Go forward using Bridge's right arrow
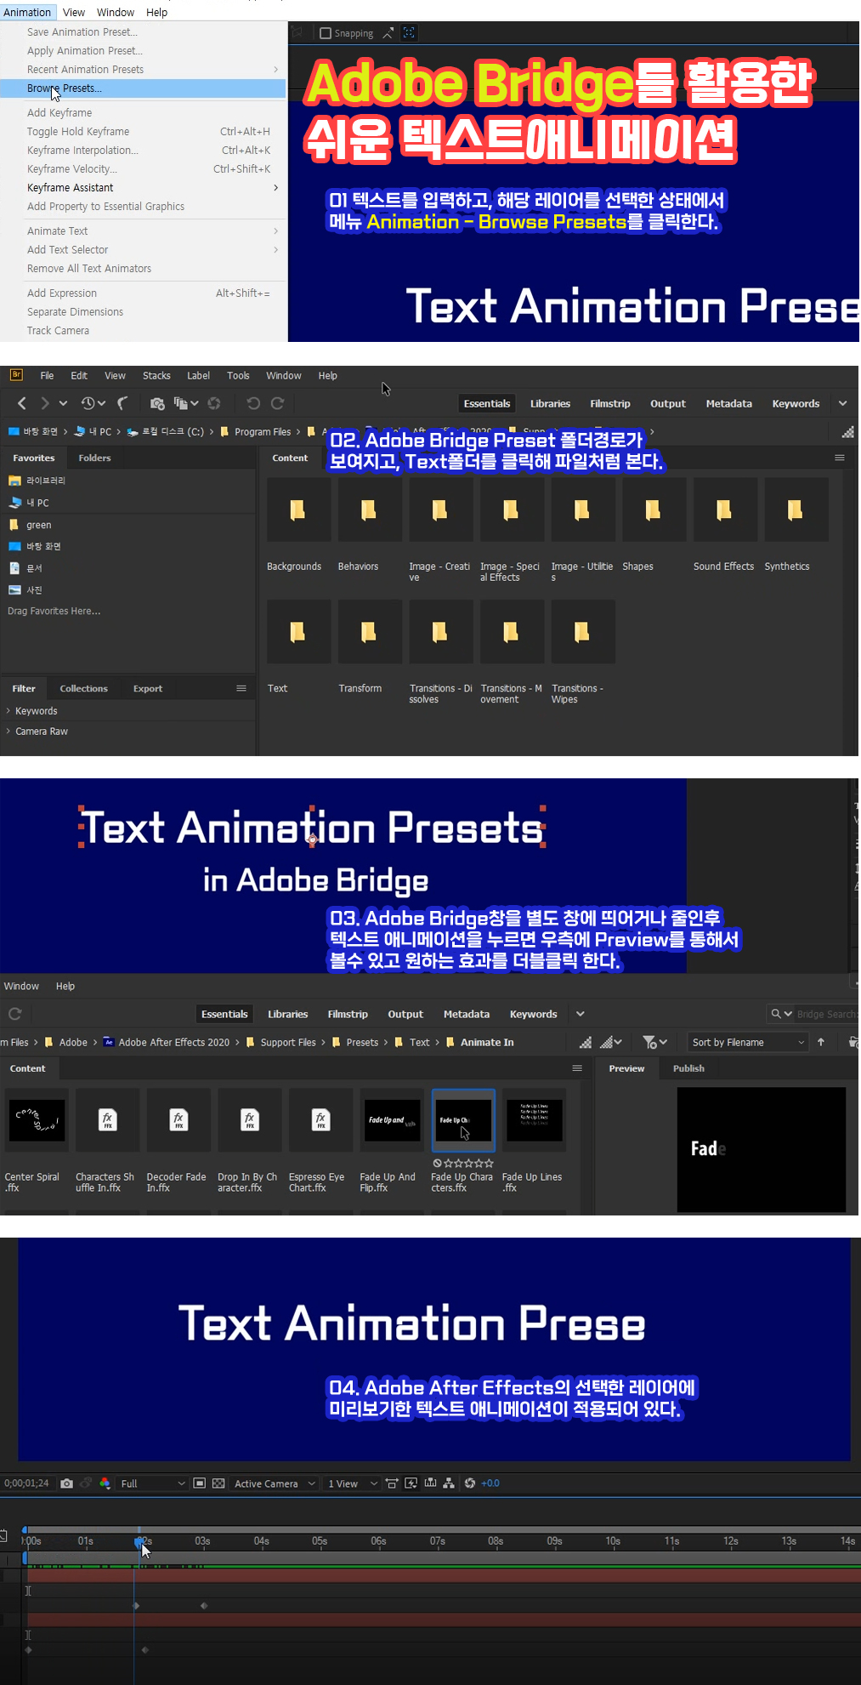861x1685 pixels. tap(44, 403)
